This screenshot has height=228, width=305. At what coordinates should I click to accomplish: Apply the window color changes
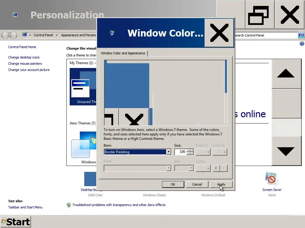[x=221, y=184]
